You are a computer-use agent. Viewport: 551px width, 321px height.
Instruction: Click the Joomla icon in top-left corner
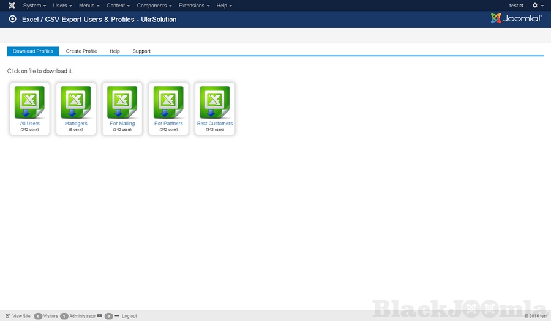click(x=12, y=6)
